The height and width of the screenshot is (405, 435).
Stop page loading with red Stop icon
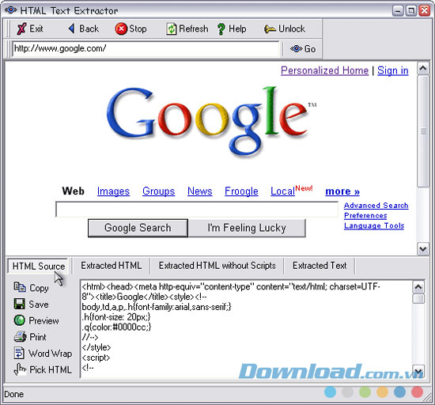coord(121,28)
